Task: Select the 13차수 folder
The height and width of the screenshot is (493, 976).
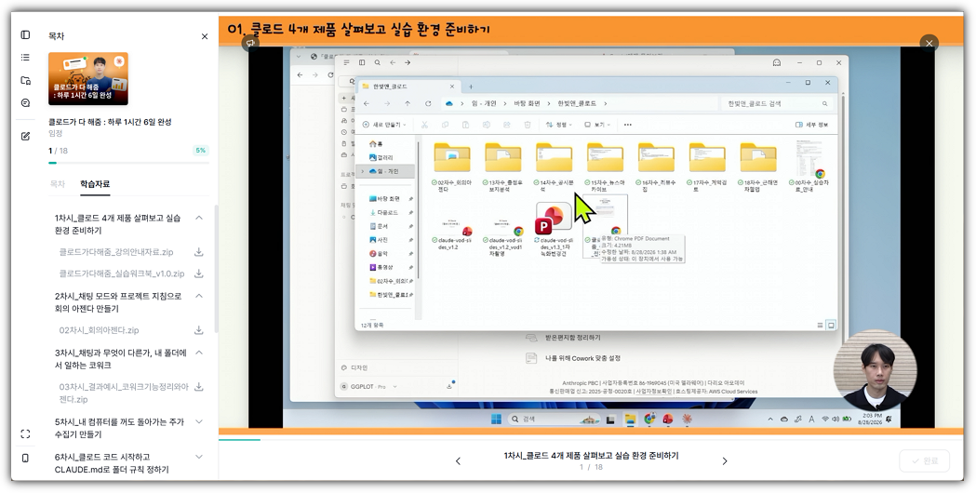Action: tap(502, 166)
